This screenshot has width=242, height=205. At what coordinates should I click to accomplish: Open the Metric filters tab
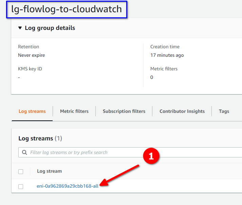(x=74, y=111)
